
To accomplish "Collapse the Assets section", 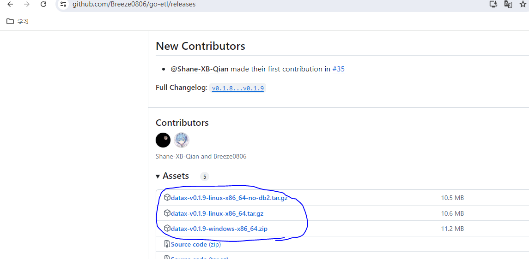I will pyautogui.click(x=172, y=176).
